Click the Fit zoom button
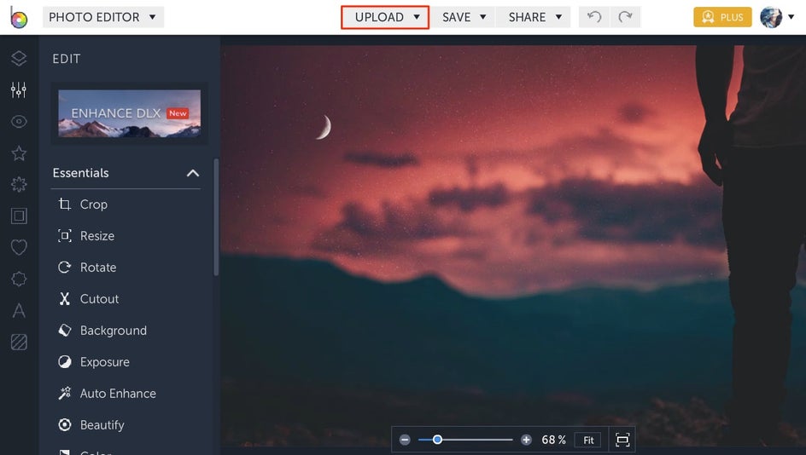The height and width of the screenshot is (455, 806). tap(588, 441)
